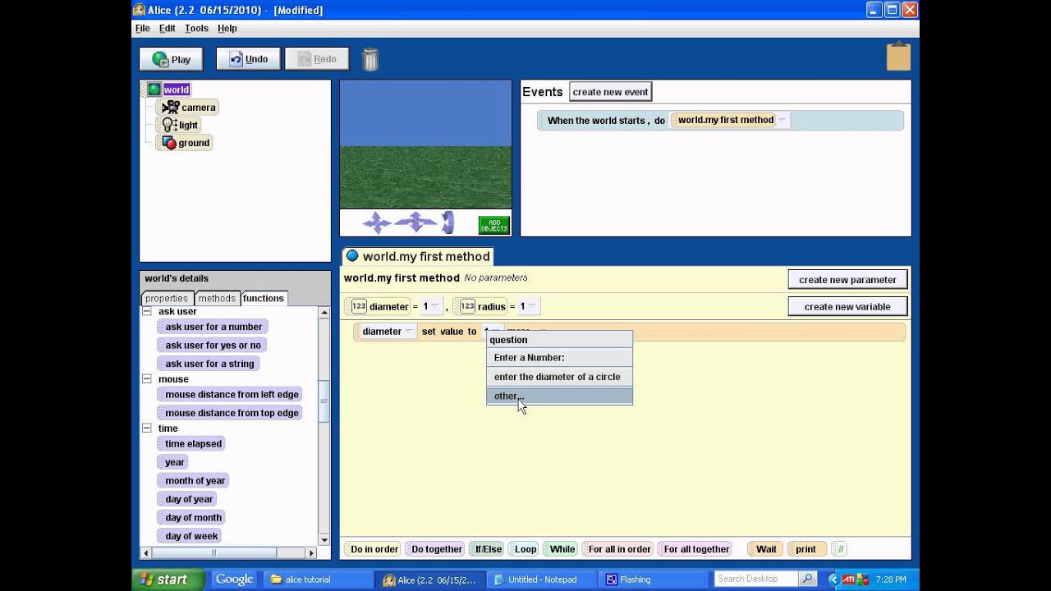This screenshot has width=1051, height=591.
Task: Switch to the methods tab
Action: (x=217, y=299)
